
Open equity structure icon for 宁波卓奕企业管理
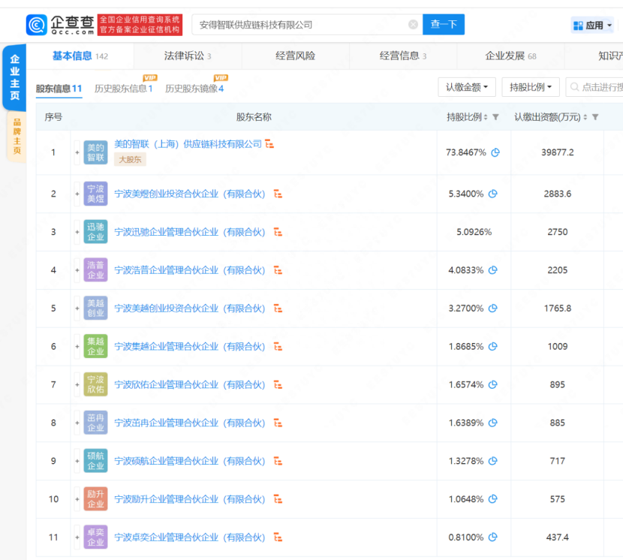pyautogui.click(x=278, y=537)
